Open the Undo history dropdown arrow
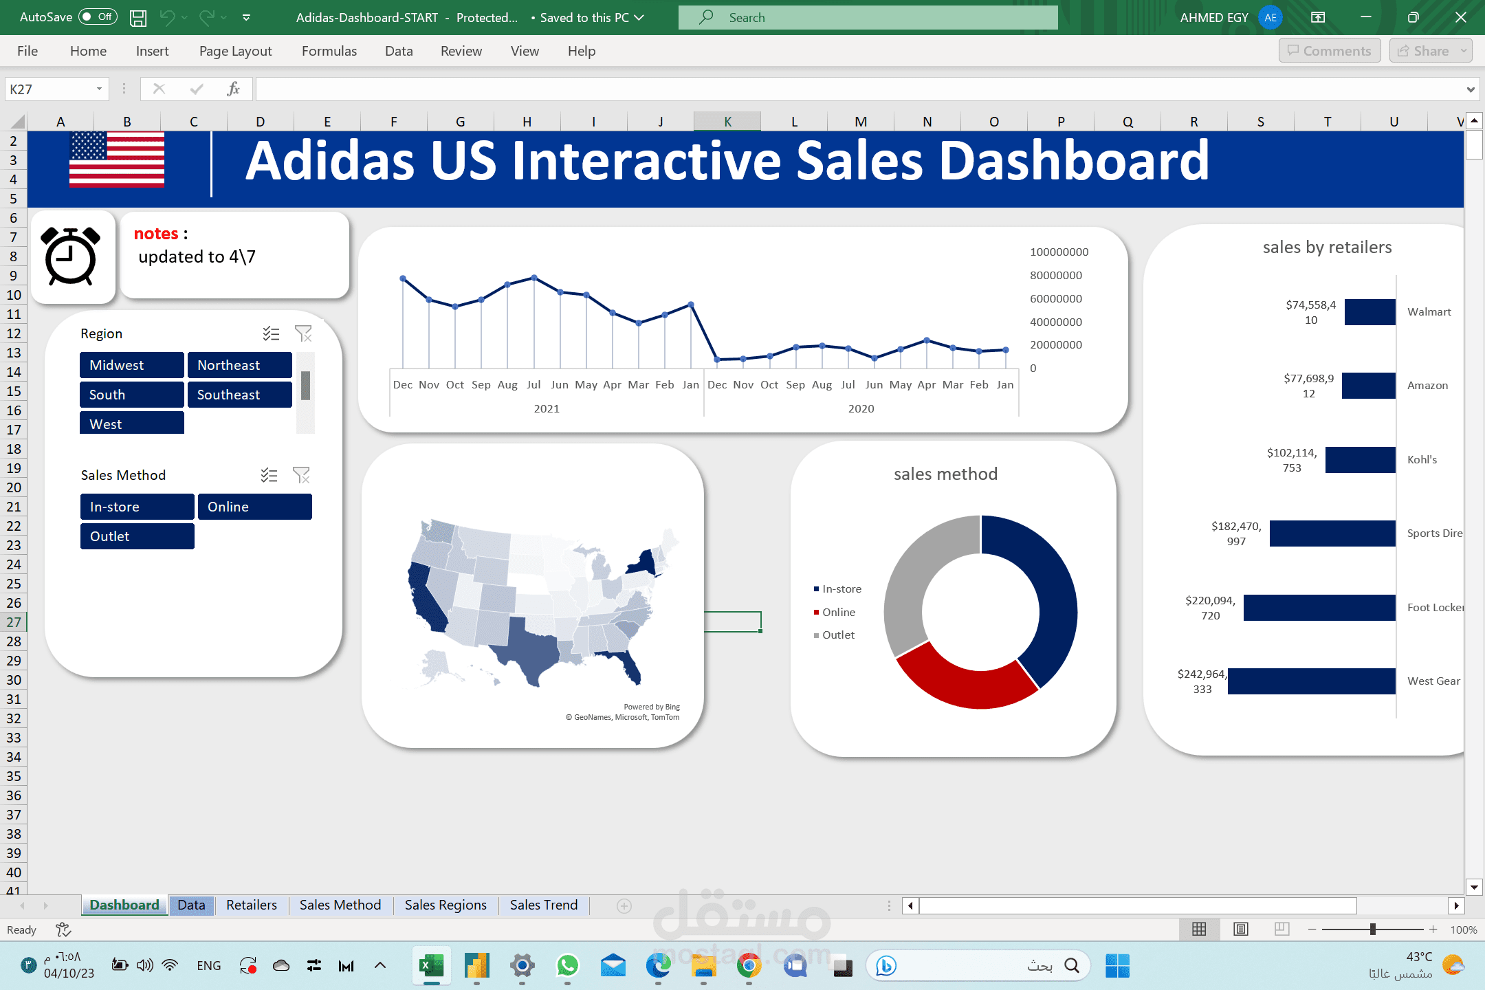Viewport: 1485px width, 990px height. point(184,18)
